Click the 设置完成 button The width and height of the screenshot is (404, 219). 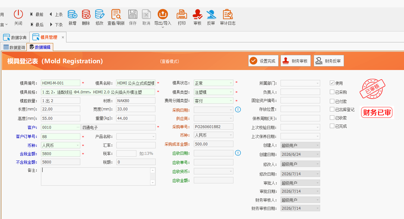tap(263, 61)
